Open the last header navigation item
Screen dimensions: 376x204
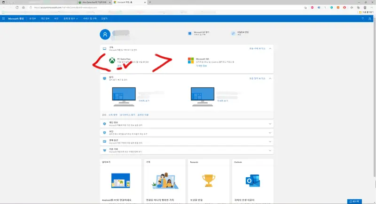tap(104, 18)
